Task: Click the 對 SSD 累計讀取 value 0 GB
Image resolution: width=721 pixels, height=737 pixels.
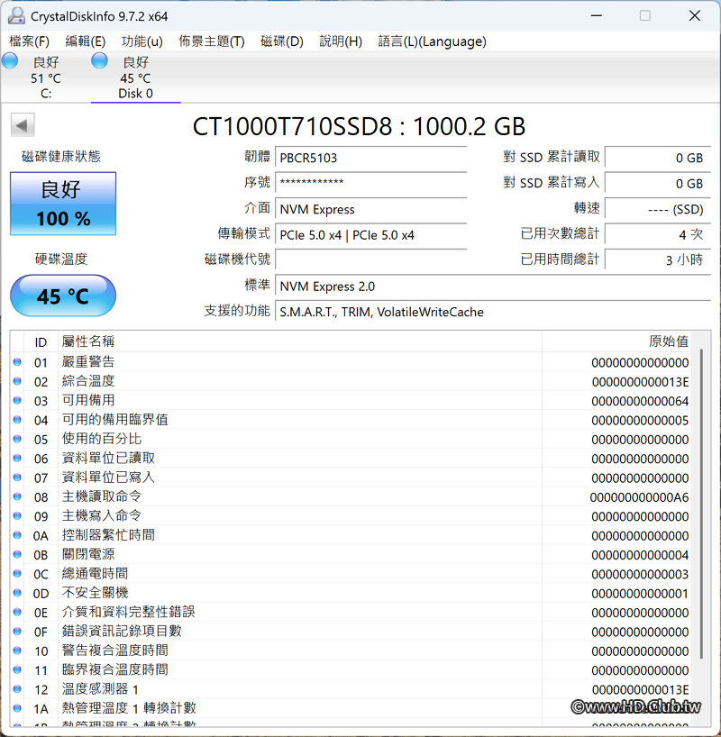Action: (x=658, y=158)
